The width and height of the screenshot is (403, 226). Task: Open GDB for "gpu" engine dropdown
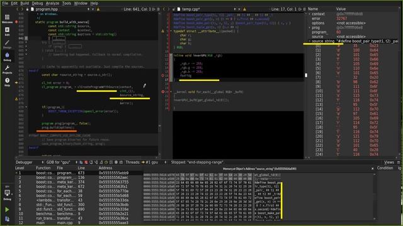pyautogui.click(x=61, y=162)
